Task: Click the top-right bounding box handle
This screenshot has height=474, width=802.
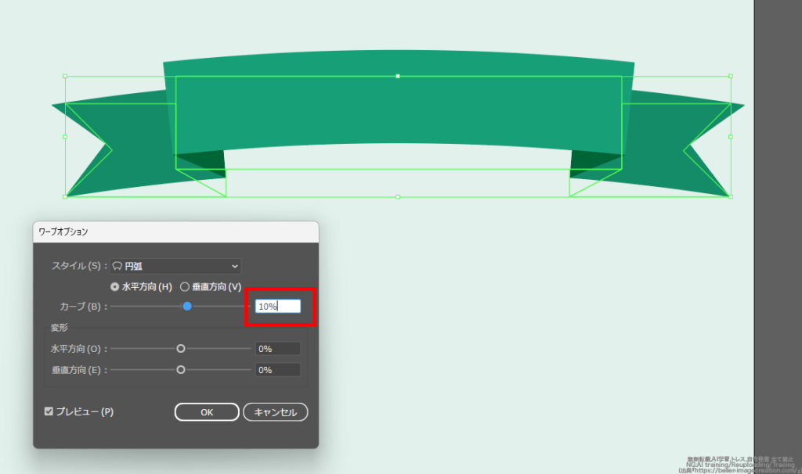Action: pos(731,76)
